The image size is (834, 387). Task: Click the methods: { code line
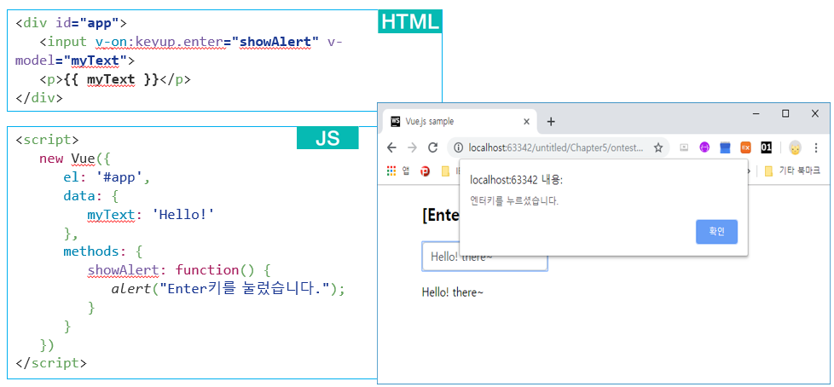[x=102, y=251]
